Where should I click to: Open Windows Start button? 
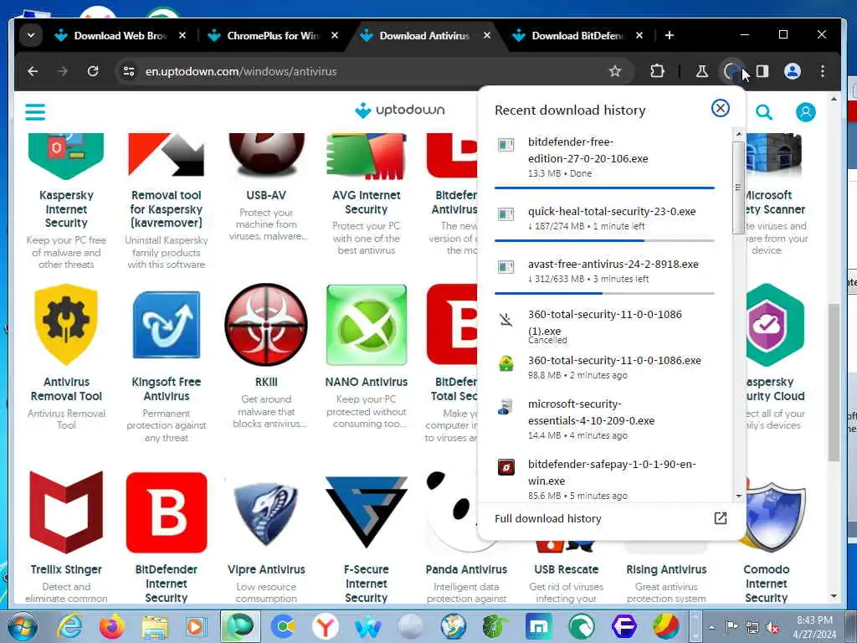22,626
